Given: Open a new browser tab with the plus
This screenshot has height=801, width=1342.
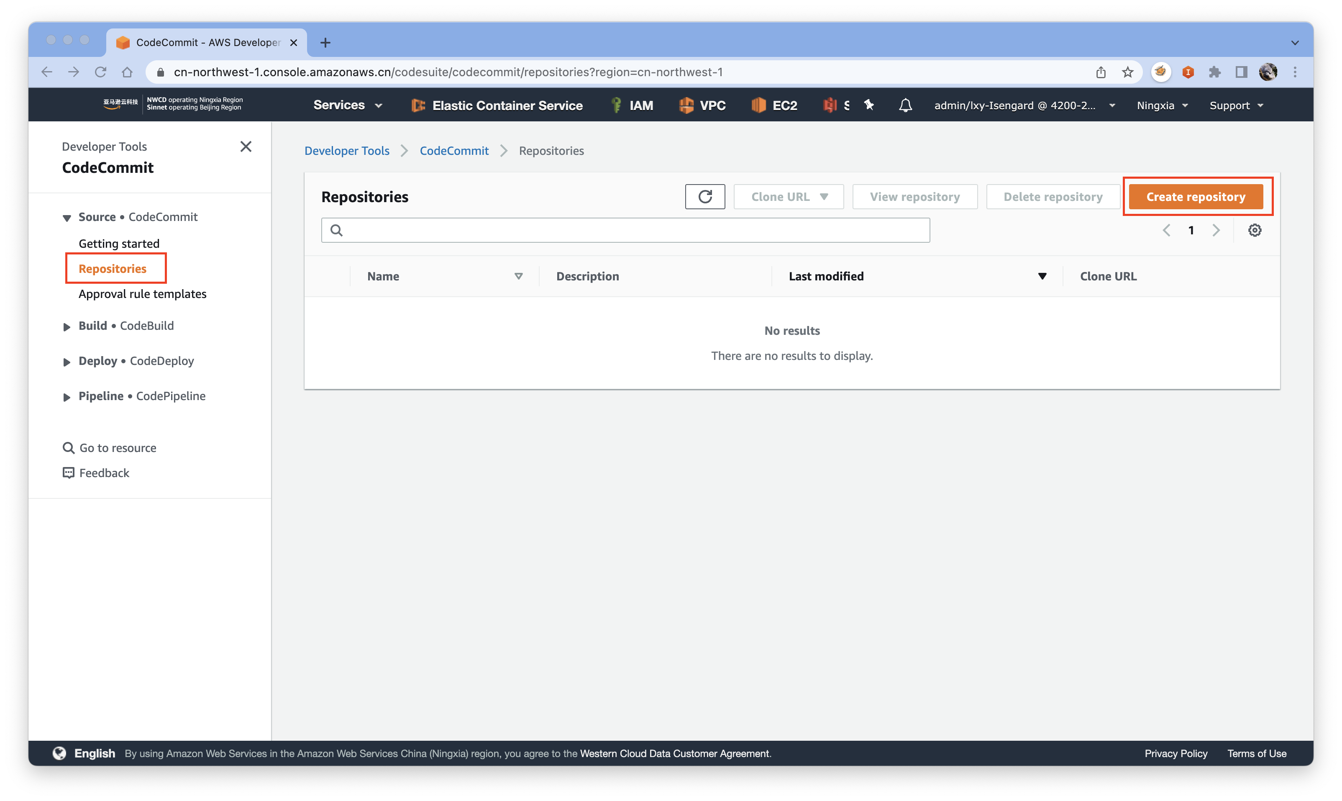Looking at the screenshot, I should coord(325,43).
